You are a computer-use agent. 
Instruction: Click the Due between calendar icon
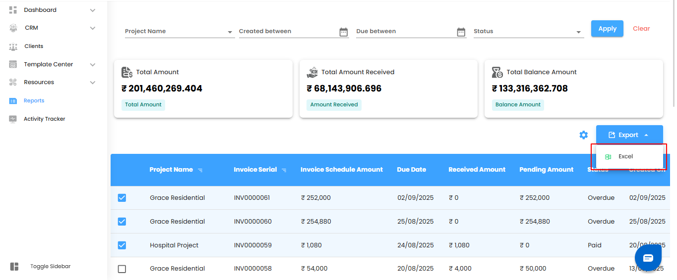point(461,32)
